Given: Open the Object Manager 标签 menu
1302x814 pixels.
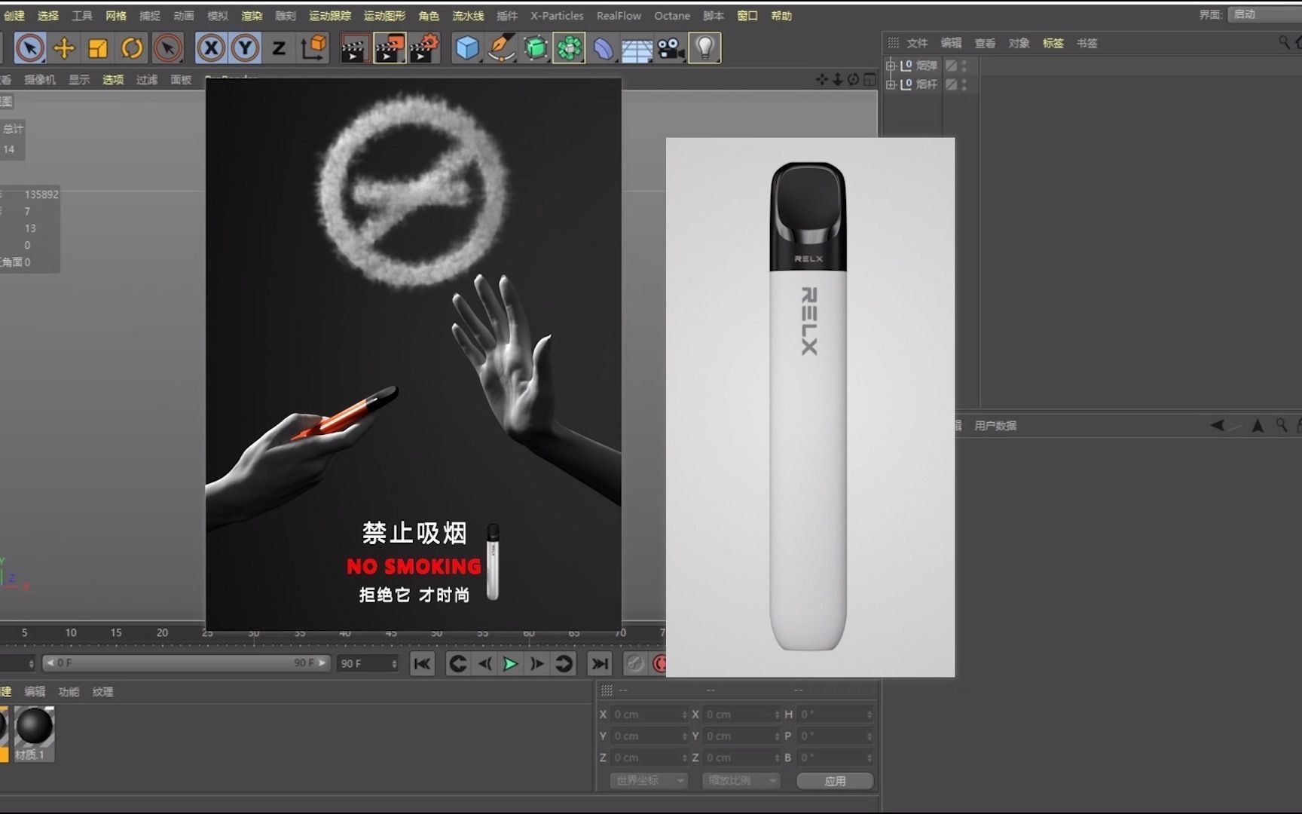Looking at the screenshot, I should (1053, 43).
